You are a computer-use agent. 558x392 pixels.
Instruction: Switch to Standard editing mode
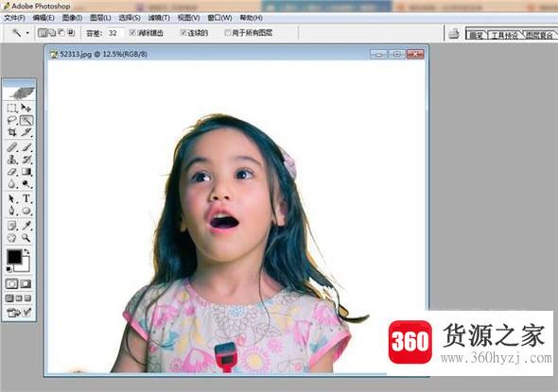pyautogui.click(x=12, y=284)
